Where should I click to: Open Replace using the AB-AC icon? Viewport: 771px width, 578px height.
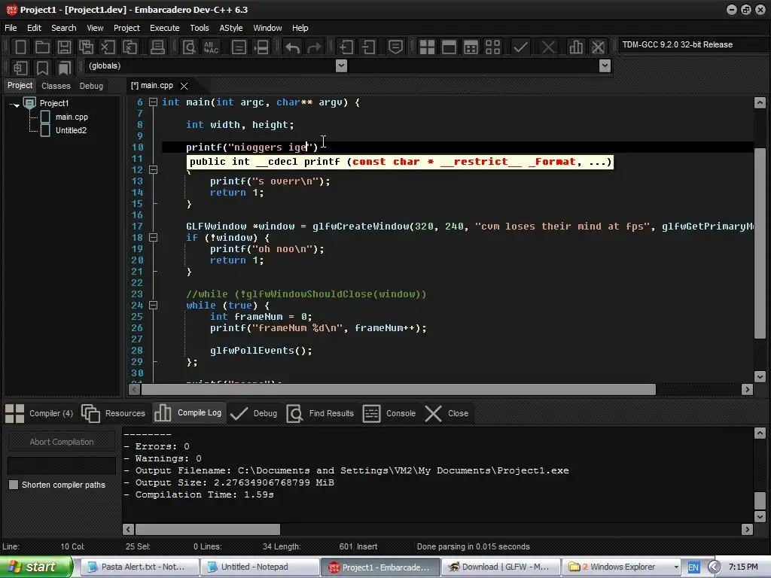click(x=211, y=47)
